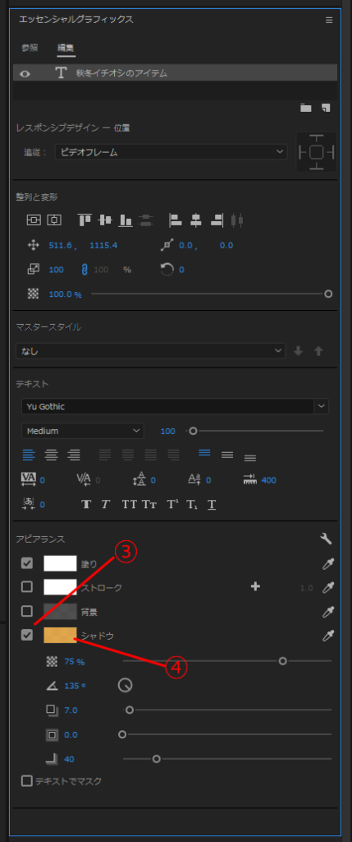
Task: Open the Essential Graphics panel hamburger menu
Action: pos(329,20)
